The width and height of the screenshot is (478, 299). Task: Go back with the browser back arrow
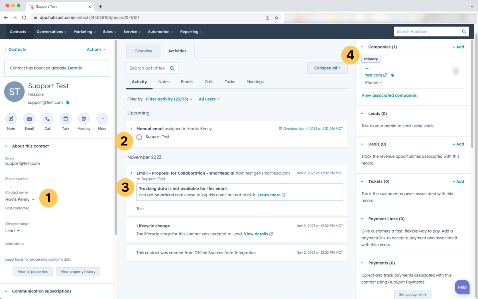[x=6, y=17]
